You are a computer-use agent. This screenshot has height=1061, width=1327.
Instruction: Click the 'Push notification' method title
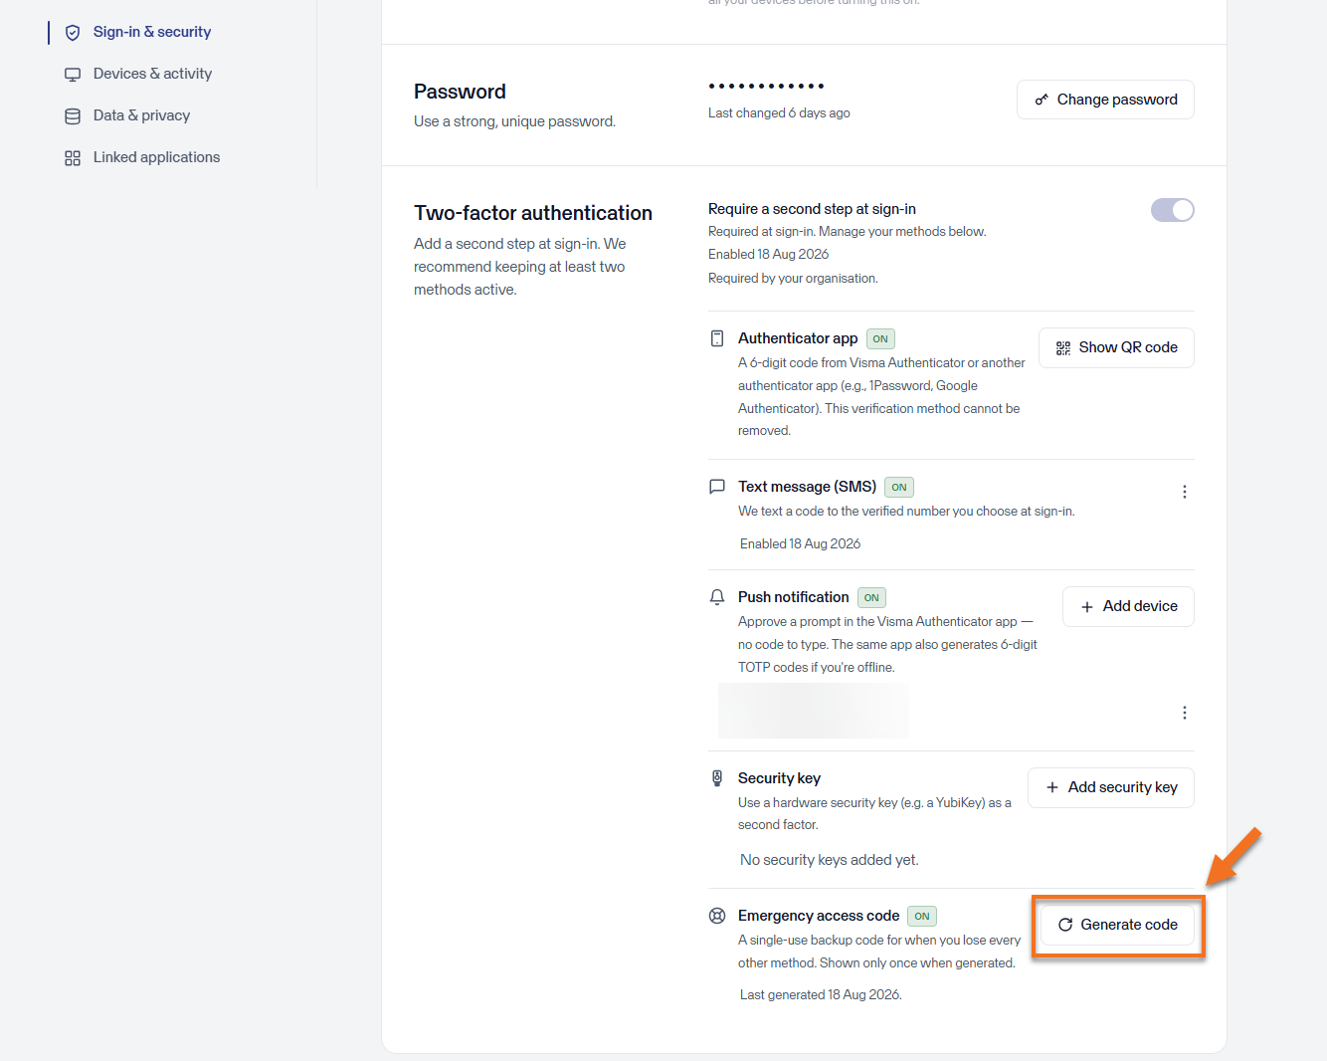(x=794, y=597)
